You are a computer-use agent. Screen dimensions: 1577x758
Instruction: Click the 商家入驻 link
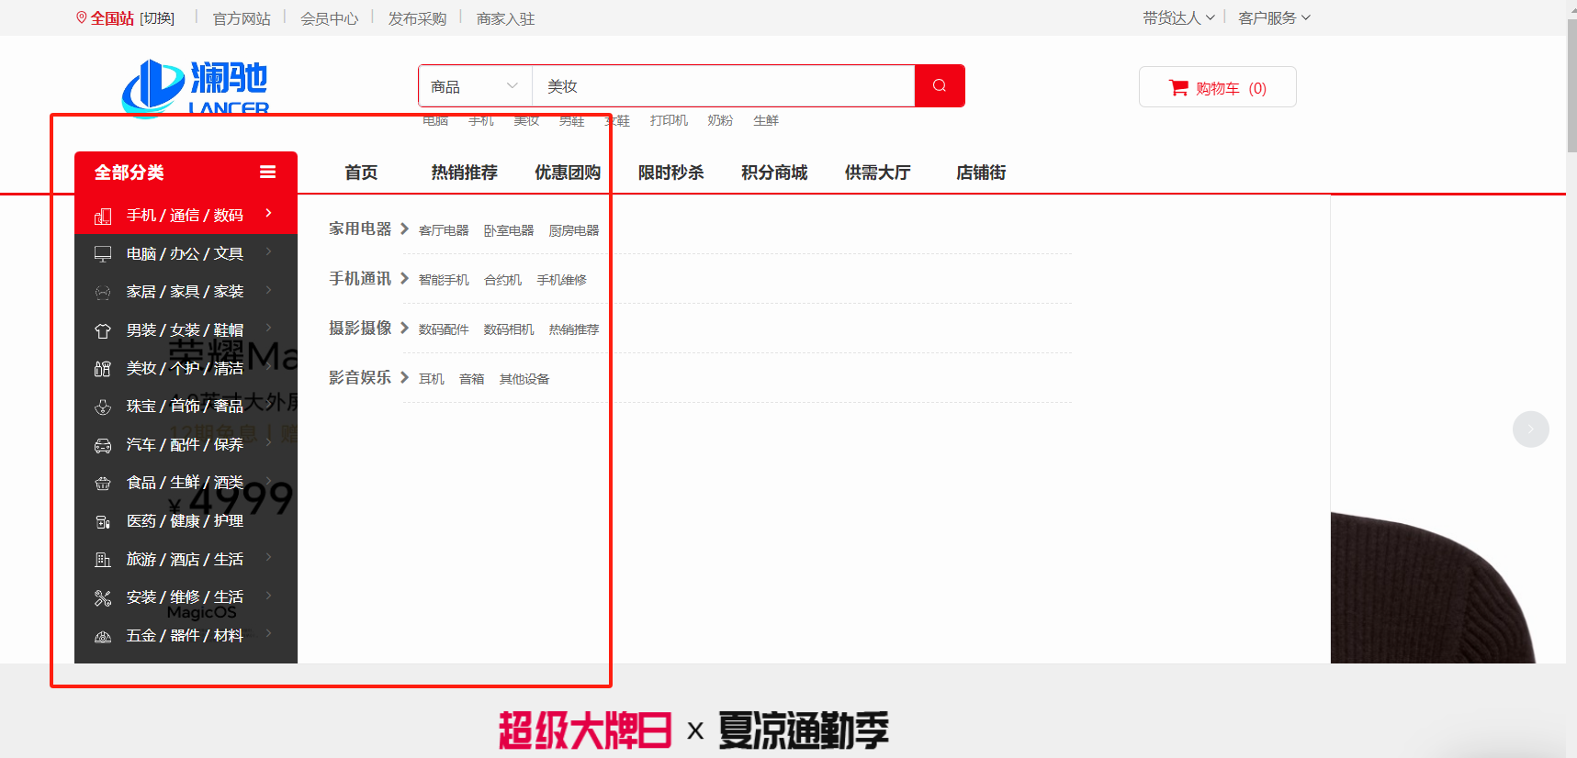(x=505, y=18)
